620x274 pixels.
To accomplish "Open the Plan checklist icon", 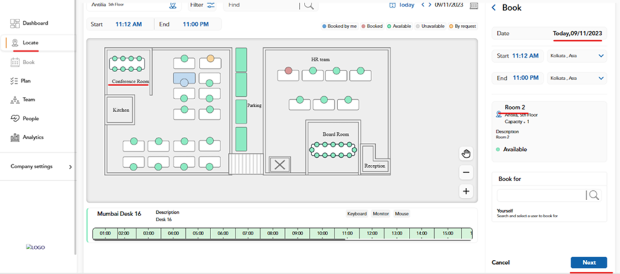I will coord(14,81).
